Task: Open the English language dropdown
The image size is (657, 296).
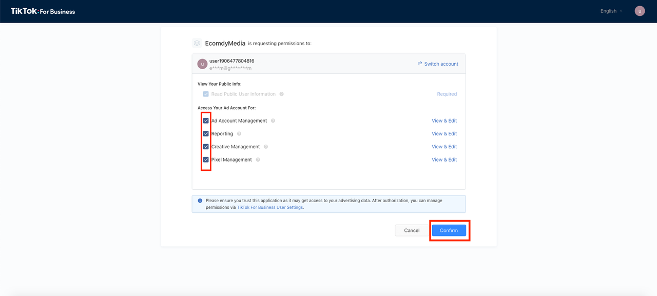Action: [611, 11]
